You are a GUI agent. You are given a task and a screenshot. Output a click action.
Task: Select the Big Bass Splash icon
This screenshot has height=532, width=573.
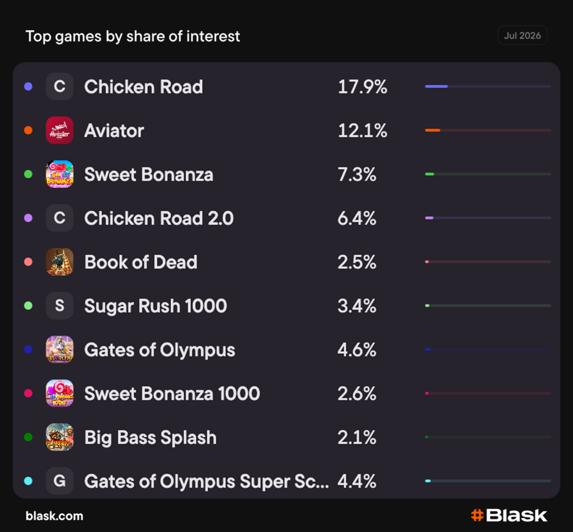[x=59, y=437]
